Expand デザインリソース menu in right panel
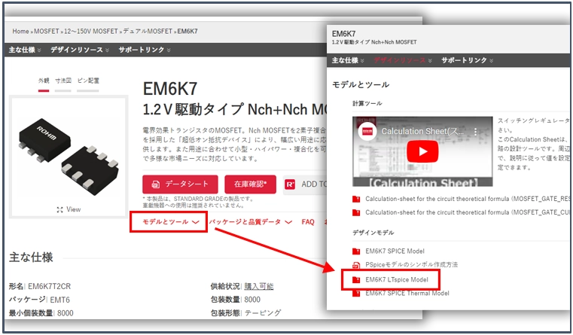The image size is (573, 335). pos(403,60)
